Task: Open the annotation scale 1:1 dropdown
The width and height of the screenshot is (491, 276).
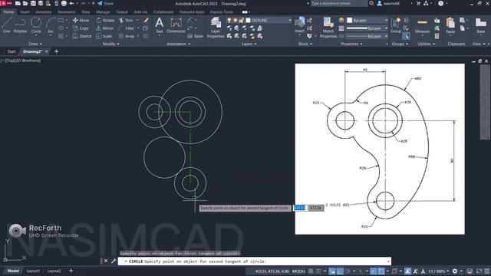Action: click(x=438, y=271)
